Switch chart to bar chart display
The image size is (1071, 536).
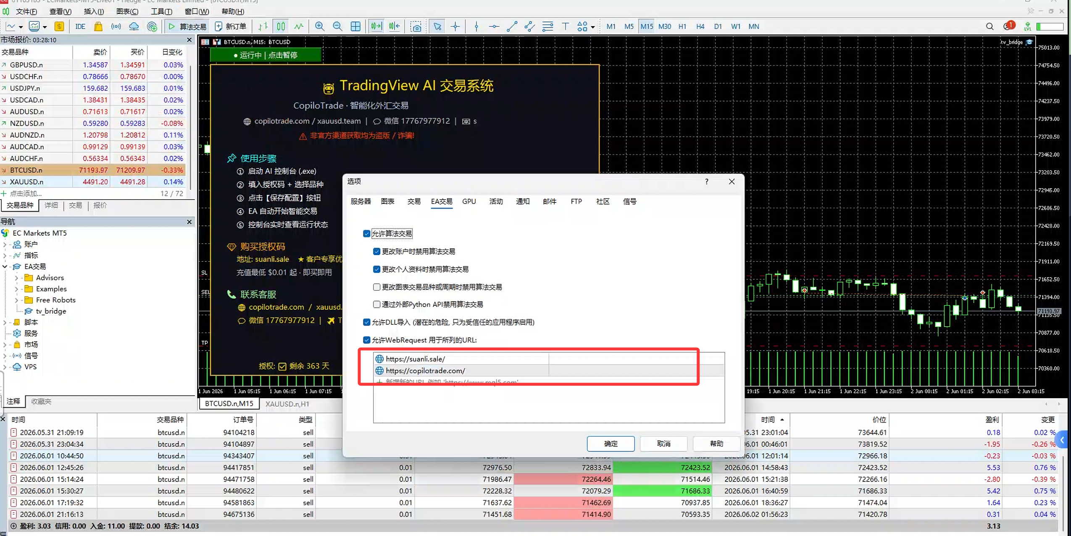263,26
